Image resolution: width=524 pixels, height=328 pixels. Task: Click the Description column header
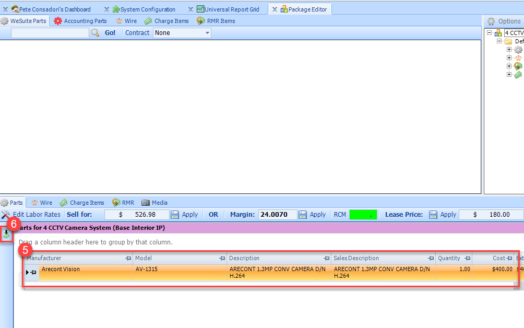(x=279, y=258)
